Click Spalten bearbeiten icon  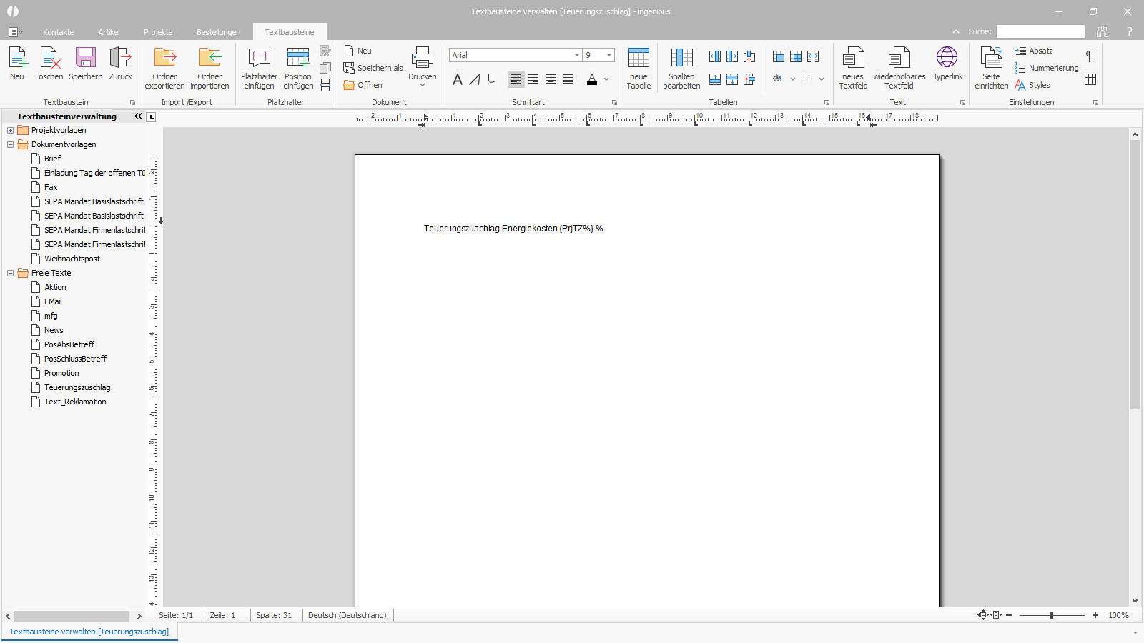[x=681, y=59]
